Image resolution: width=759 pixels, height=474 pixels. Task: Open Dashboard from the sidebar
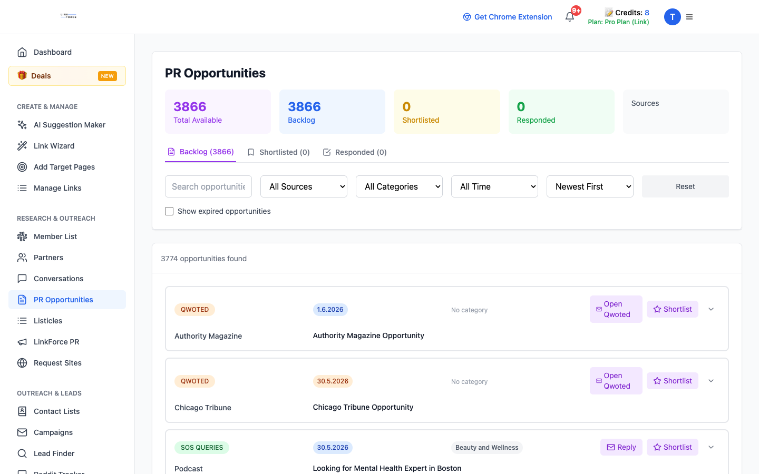67,52
